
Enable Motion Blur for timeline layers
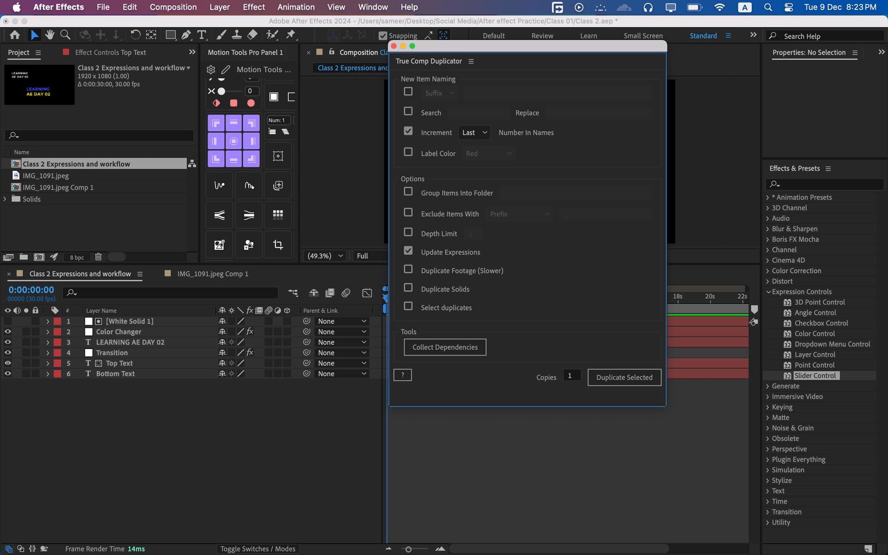346,293
